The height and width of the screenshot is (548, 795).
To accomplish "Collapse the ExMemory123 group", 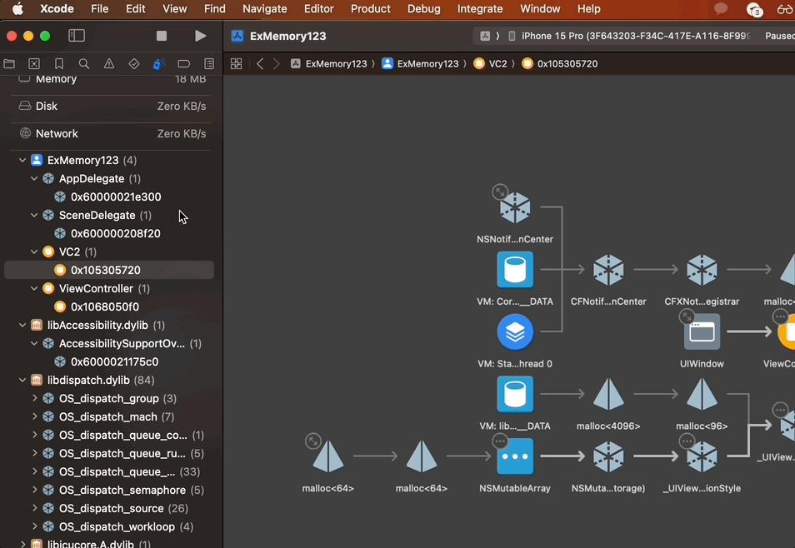I will [22, 160].
